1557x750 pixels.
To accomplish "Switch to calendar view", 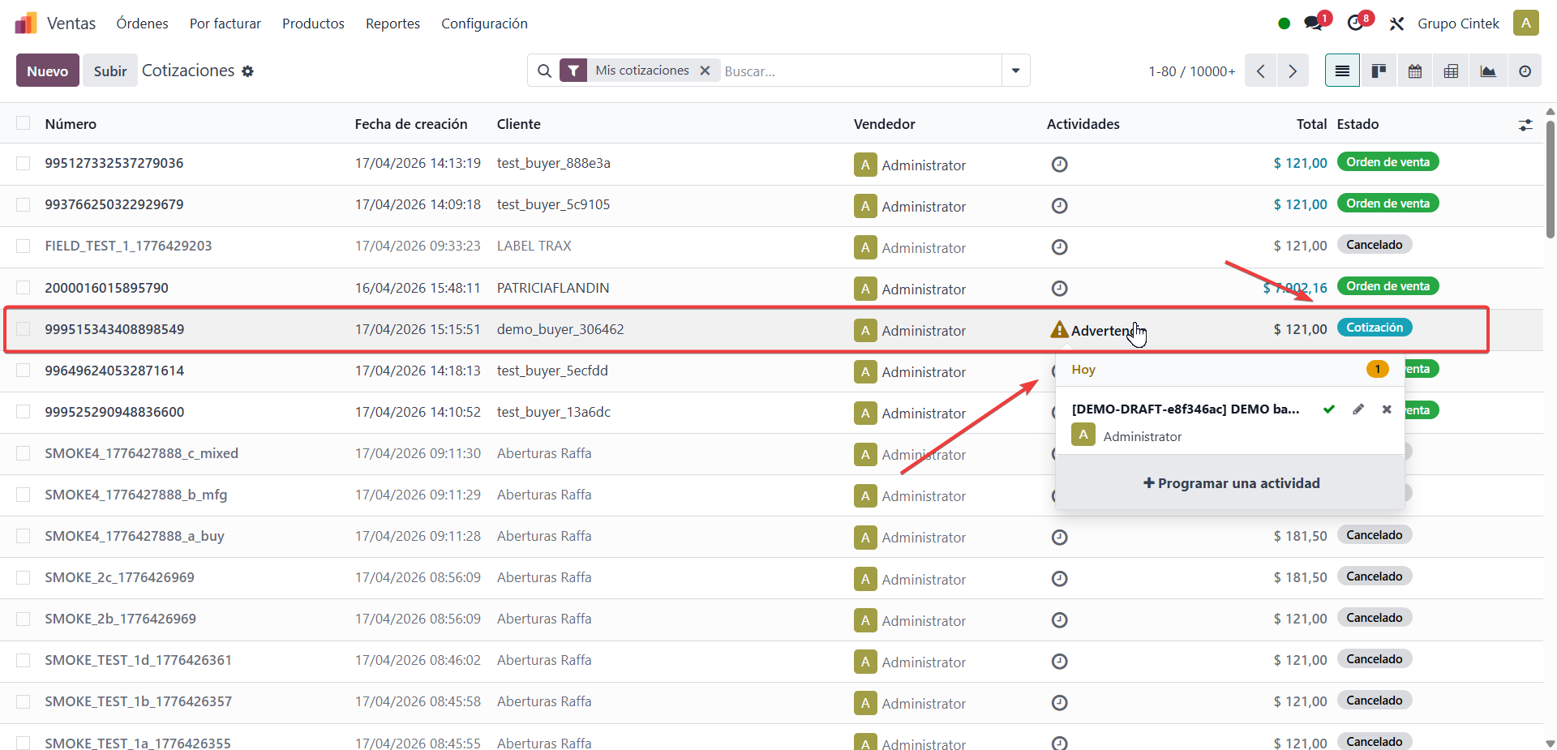I will (x=1415, y=71).
